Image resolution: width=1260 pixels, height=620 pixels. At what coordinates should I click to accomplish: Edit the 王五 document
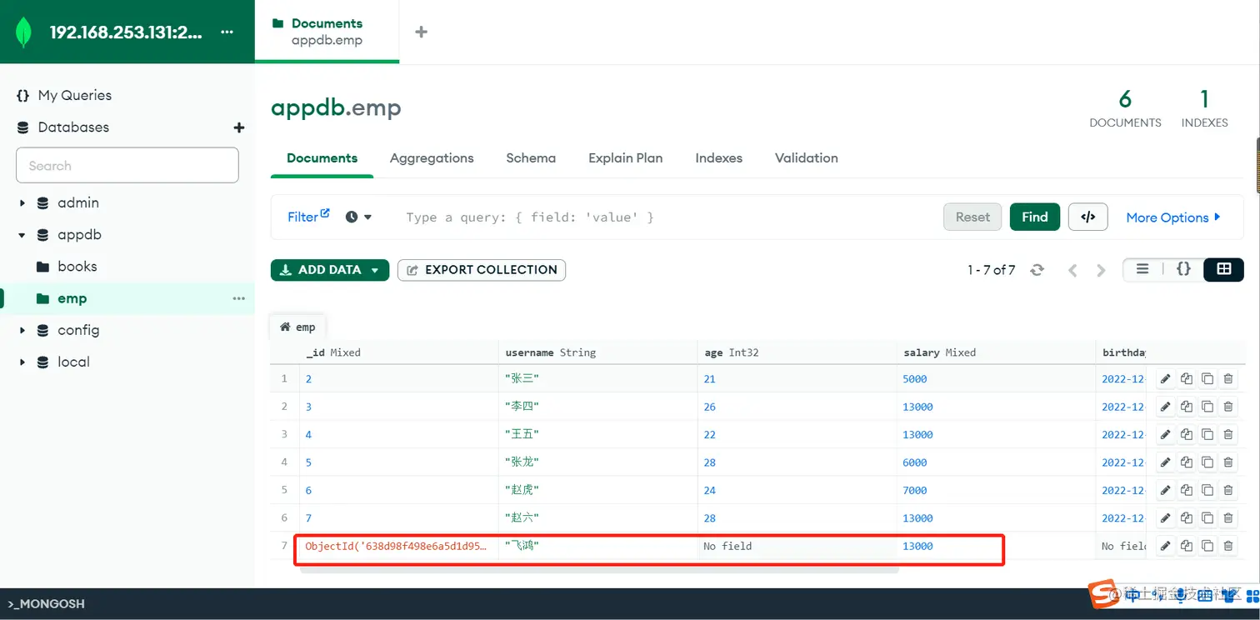(1165, 434)
